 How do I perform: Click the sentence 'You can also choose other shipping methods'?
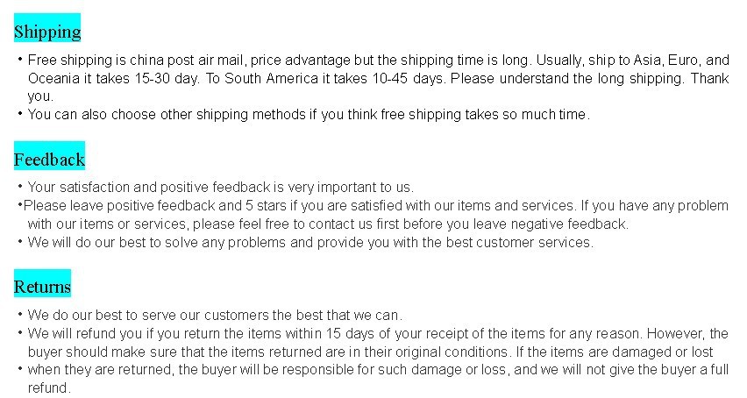coord(309,115)
